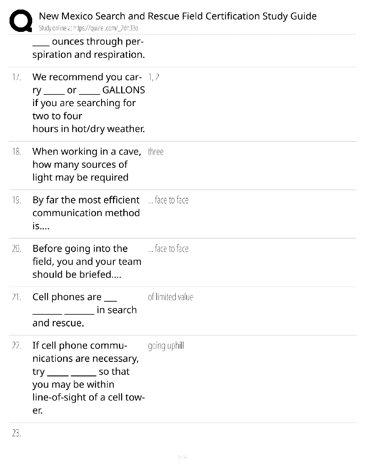365x472 pixels.
Task: Click the number 18 label
Action: (x=16, y=152)
